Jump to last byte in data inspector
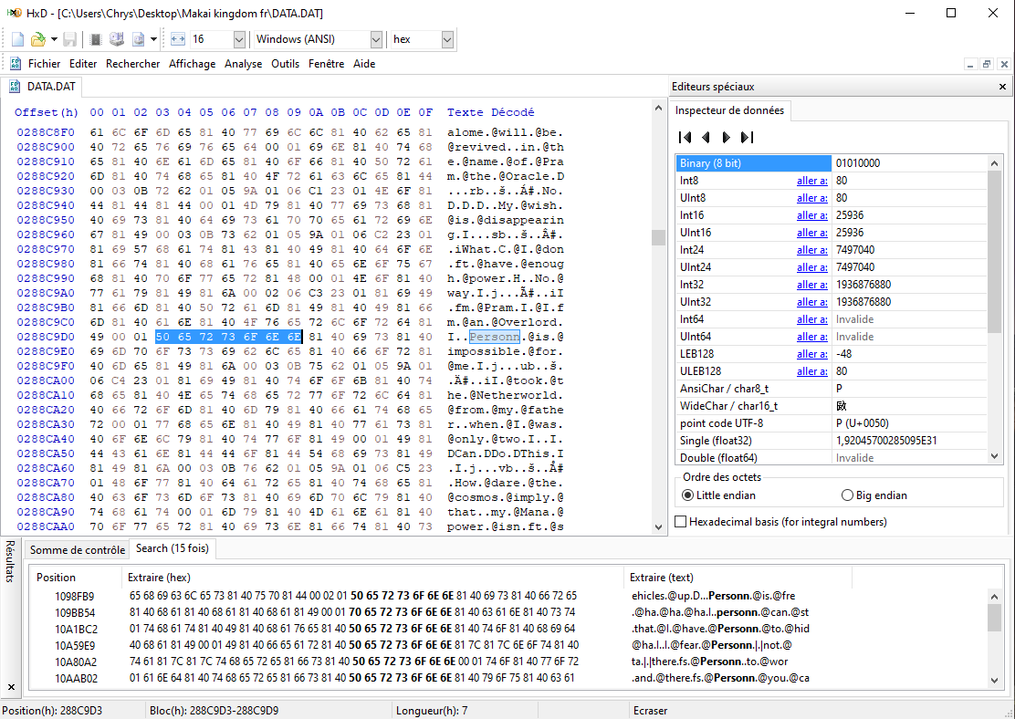 747,138
